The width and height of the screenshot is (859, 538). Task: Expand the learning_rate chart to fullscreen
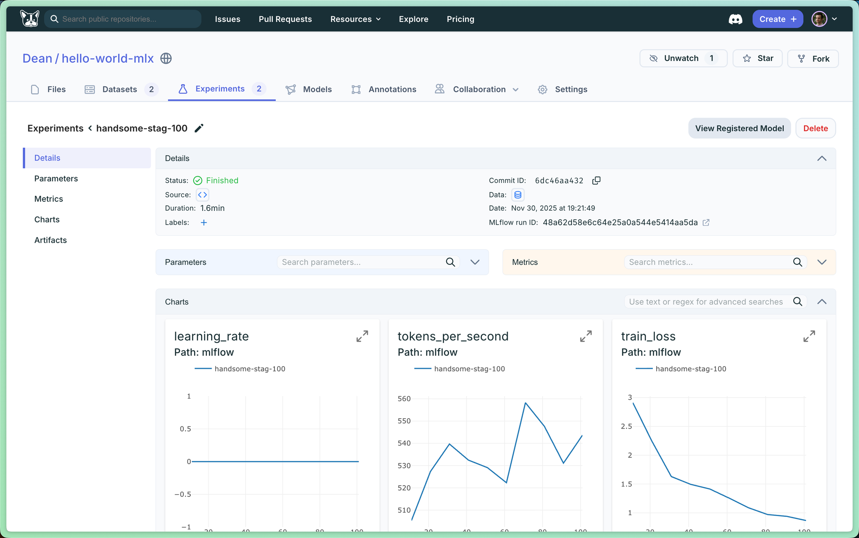click(x=362, y=336)
